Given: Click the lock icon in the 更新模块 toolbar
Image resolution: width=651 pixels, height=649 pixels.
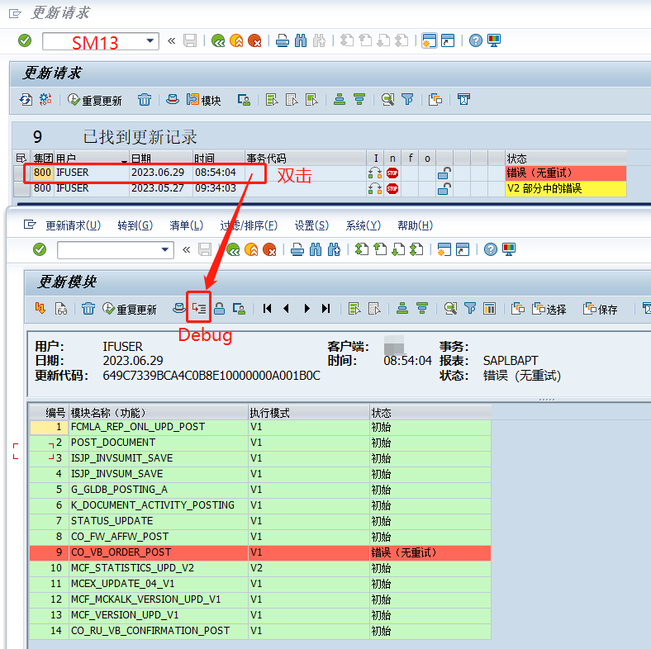Looking at the screenshot, I should (219, 308).
